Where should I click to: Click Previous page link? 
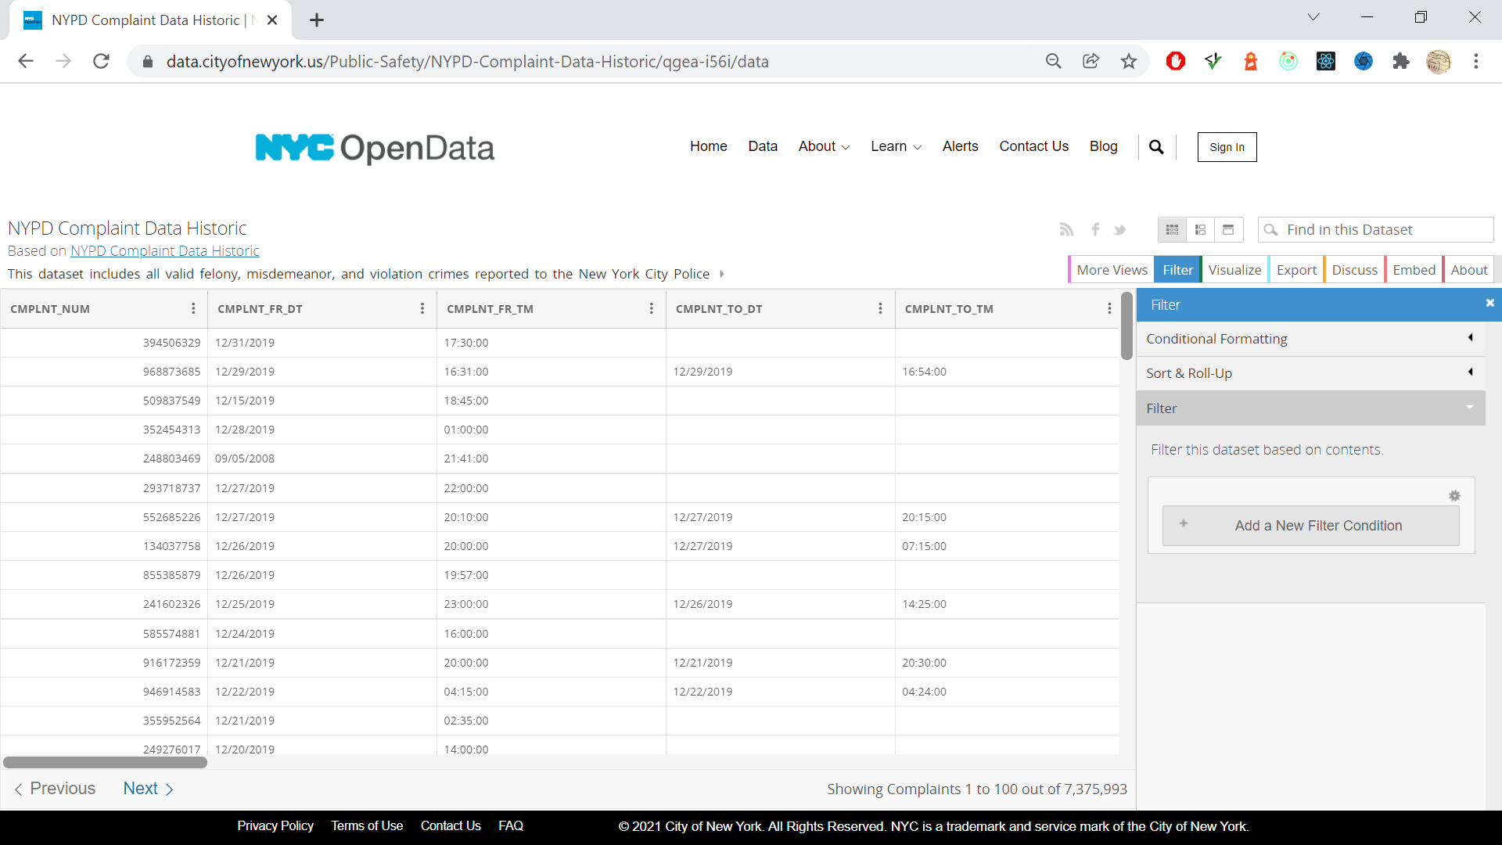55,789
